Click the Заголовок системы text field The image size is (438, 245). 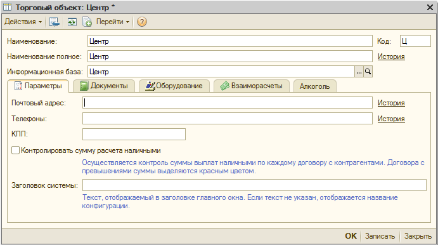click(x=254, y=185)
